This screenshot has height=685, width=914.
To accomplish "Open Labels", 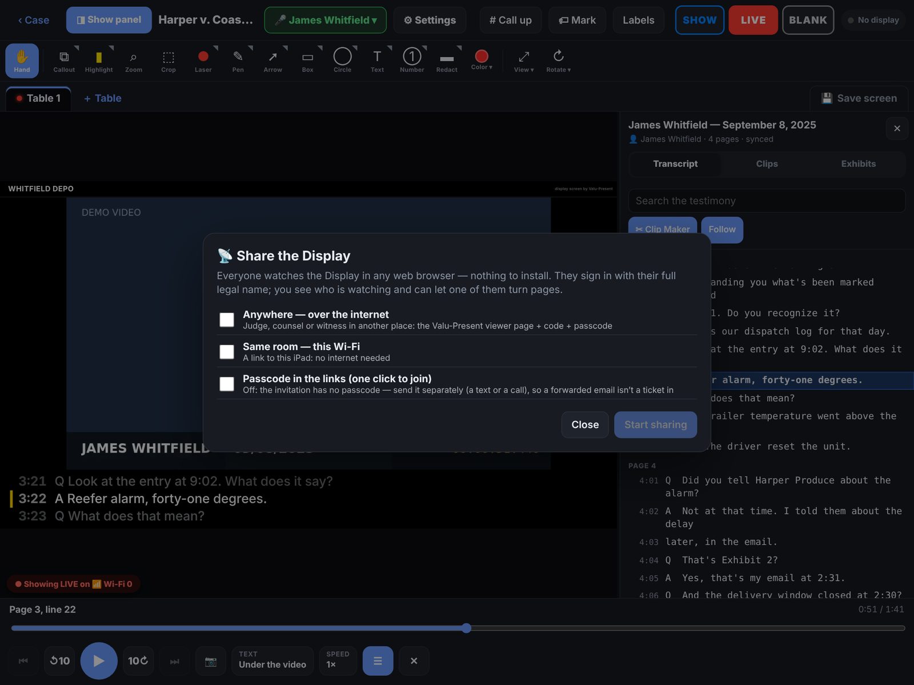I will pos(638,20).
